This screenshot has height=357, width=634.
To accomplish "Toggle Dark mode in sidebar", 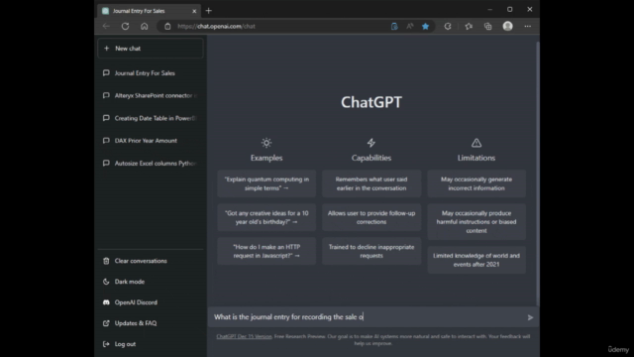I will (x=151, y=282).
